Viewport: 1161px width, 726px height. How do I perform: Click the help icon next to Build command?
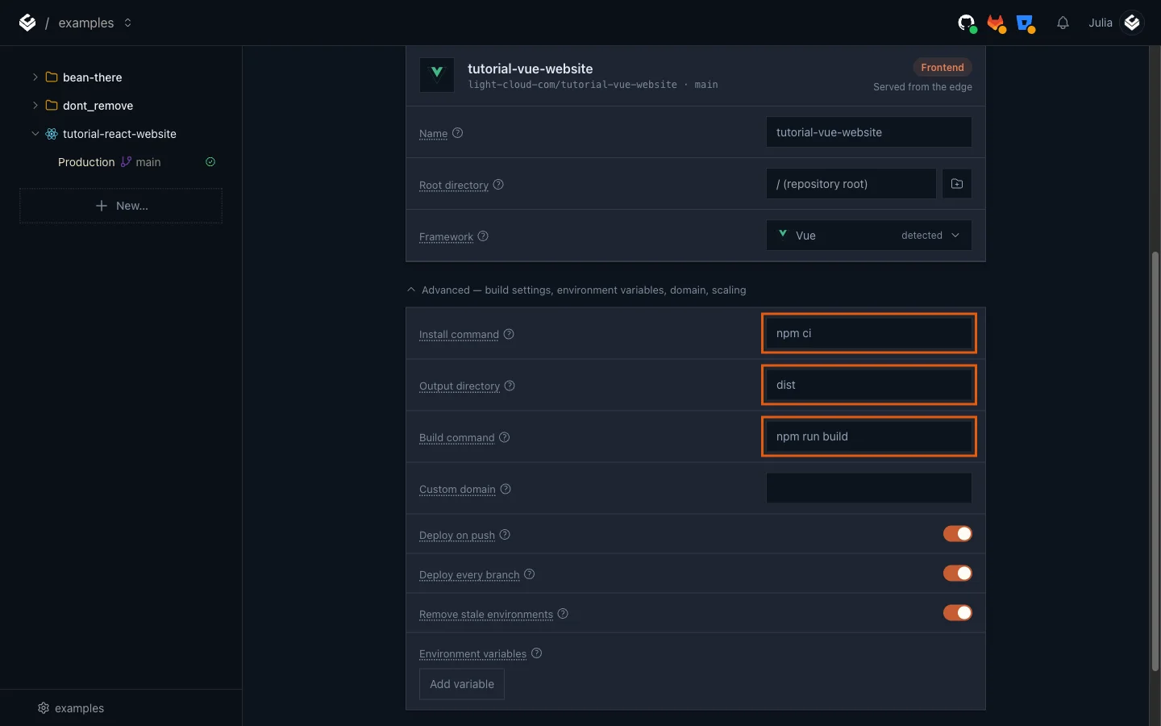tap(505, 437)
